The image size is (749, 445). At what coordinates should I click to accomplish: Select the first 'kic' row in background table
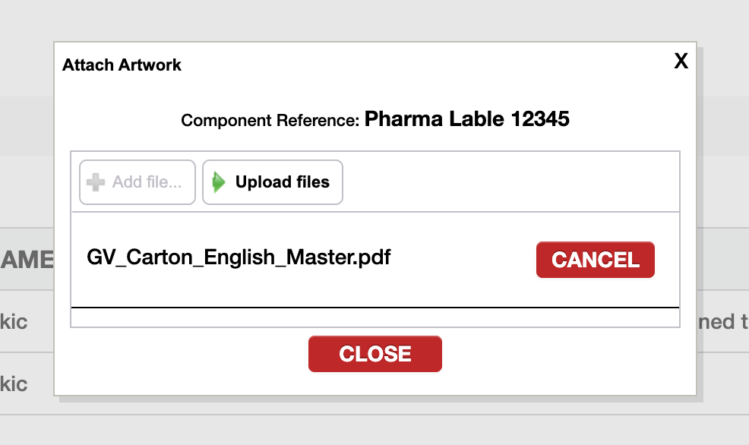14,321
